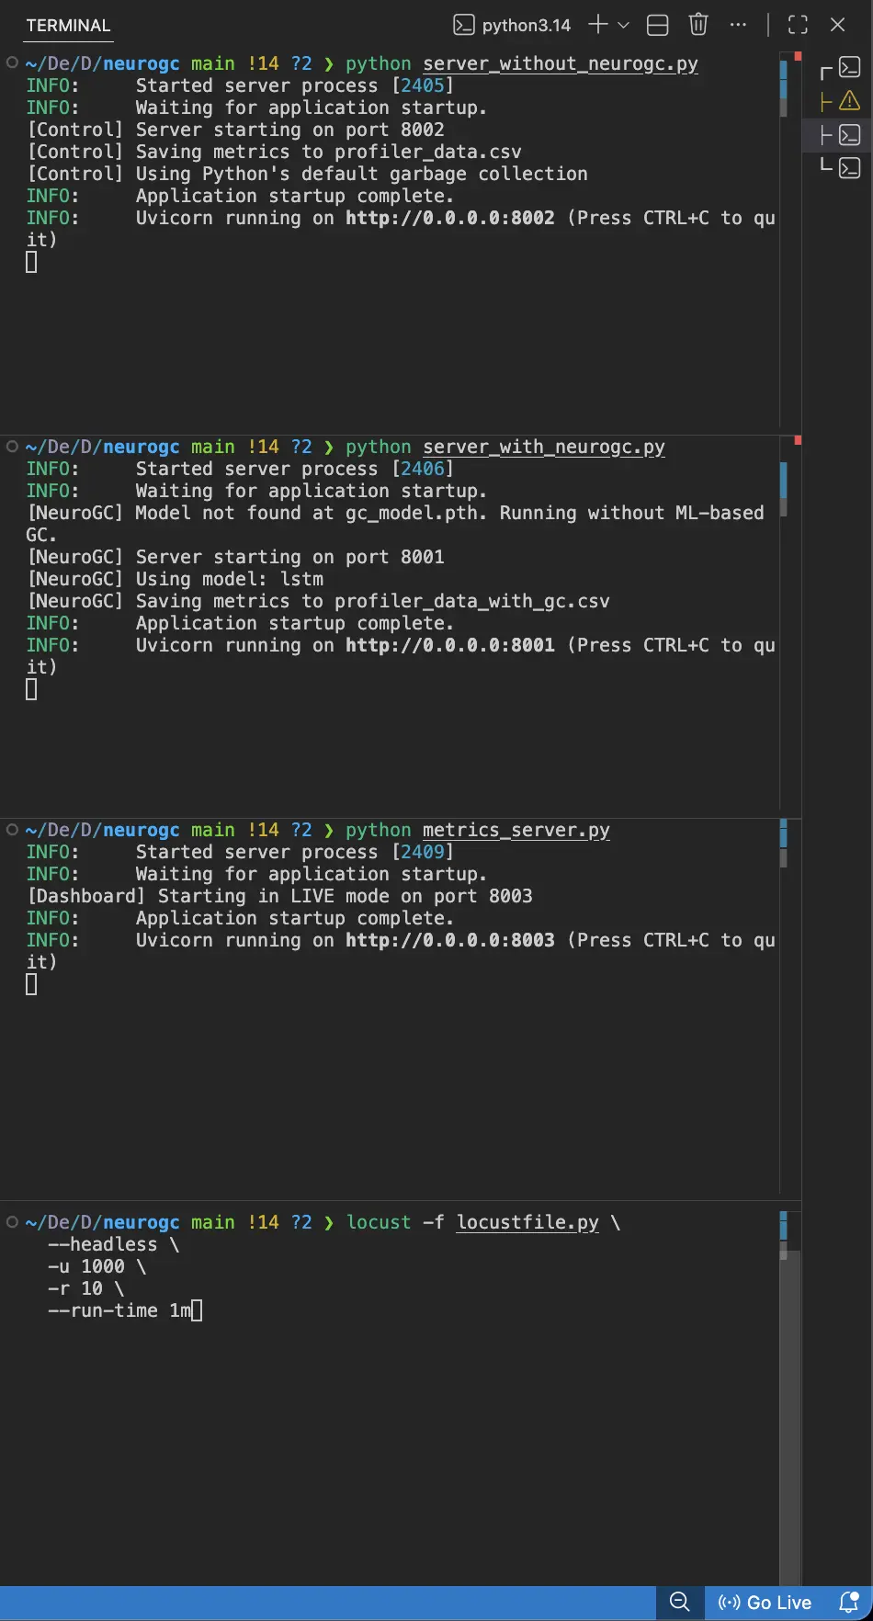Open the terminal more actions ellipsis menu
This screenshot has width=873, height=1621.
(x=738, y=25)
